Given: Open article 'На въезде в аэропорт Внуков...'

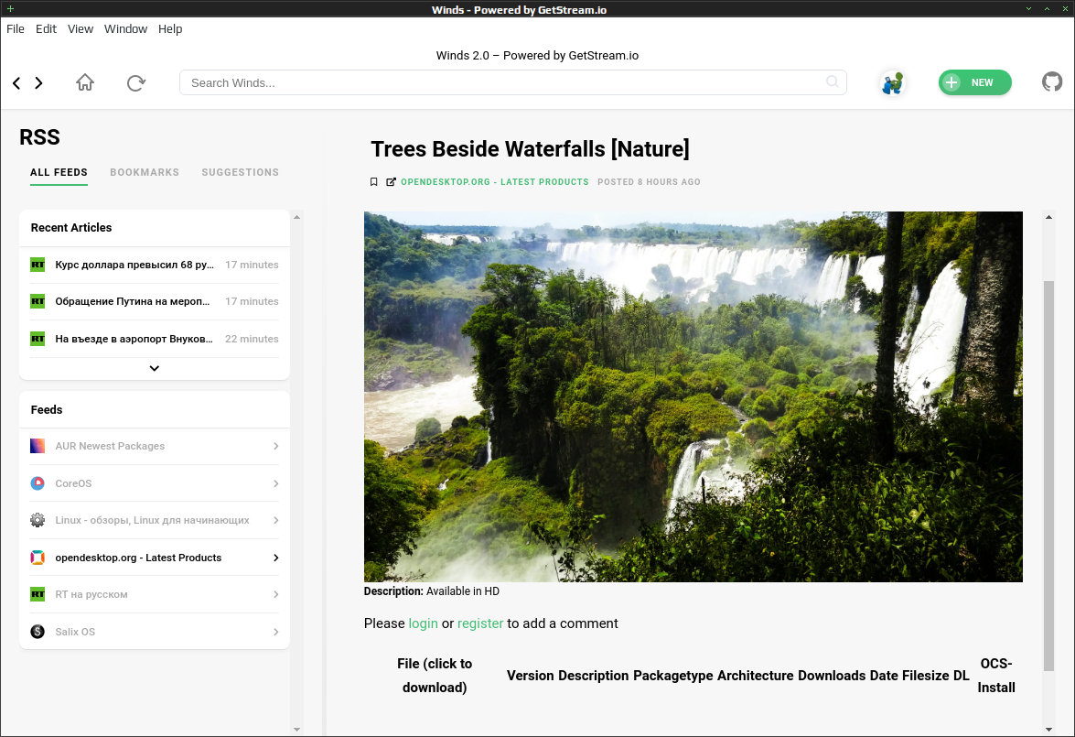Looking at the screenshot, I should point(134,339).
